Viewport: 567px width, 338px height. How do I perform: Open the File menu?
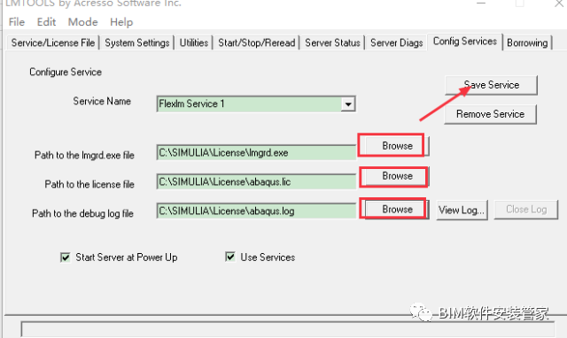tap(17, 22)
